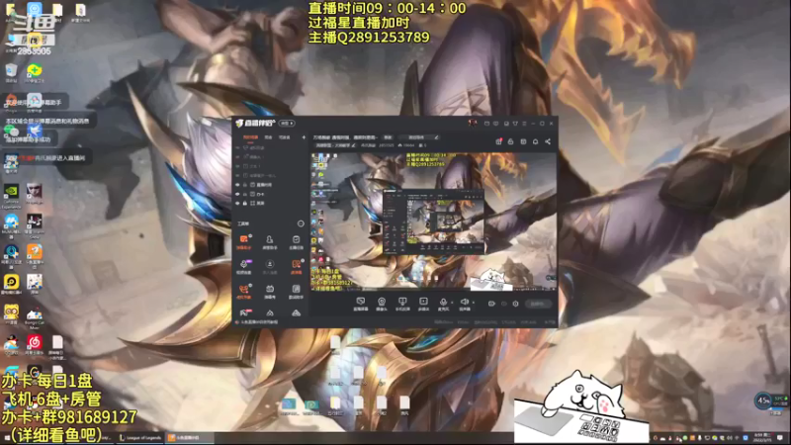Expand toolbox panel round button
Image resolution: width=791 pixels, height=445 pixels.
click(301, 223)
